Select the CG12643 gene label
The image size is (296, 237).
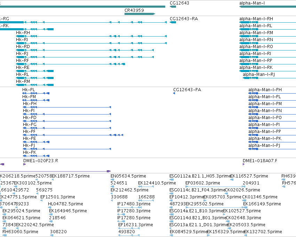coord(179,3)
